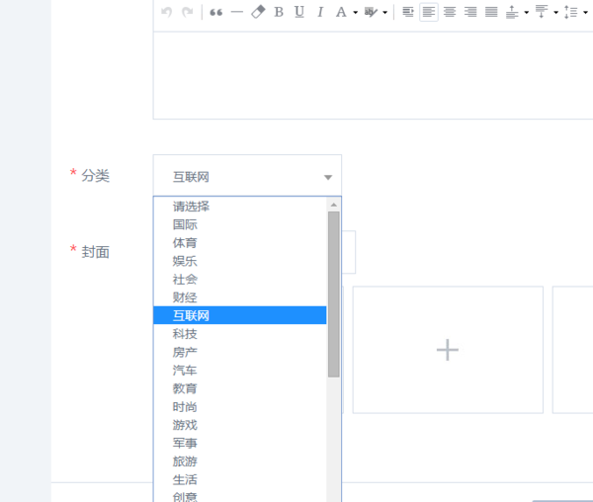Viewport: 593px width, 502px height.
Task: Choose 请选择 placeholder option
Action: click(x=240, y=207)
